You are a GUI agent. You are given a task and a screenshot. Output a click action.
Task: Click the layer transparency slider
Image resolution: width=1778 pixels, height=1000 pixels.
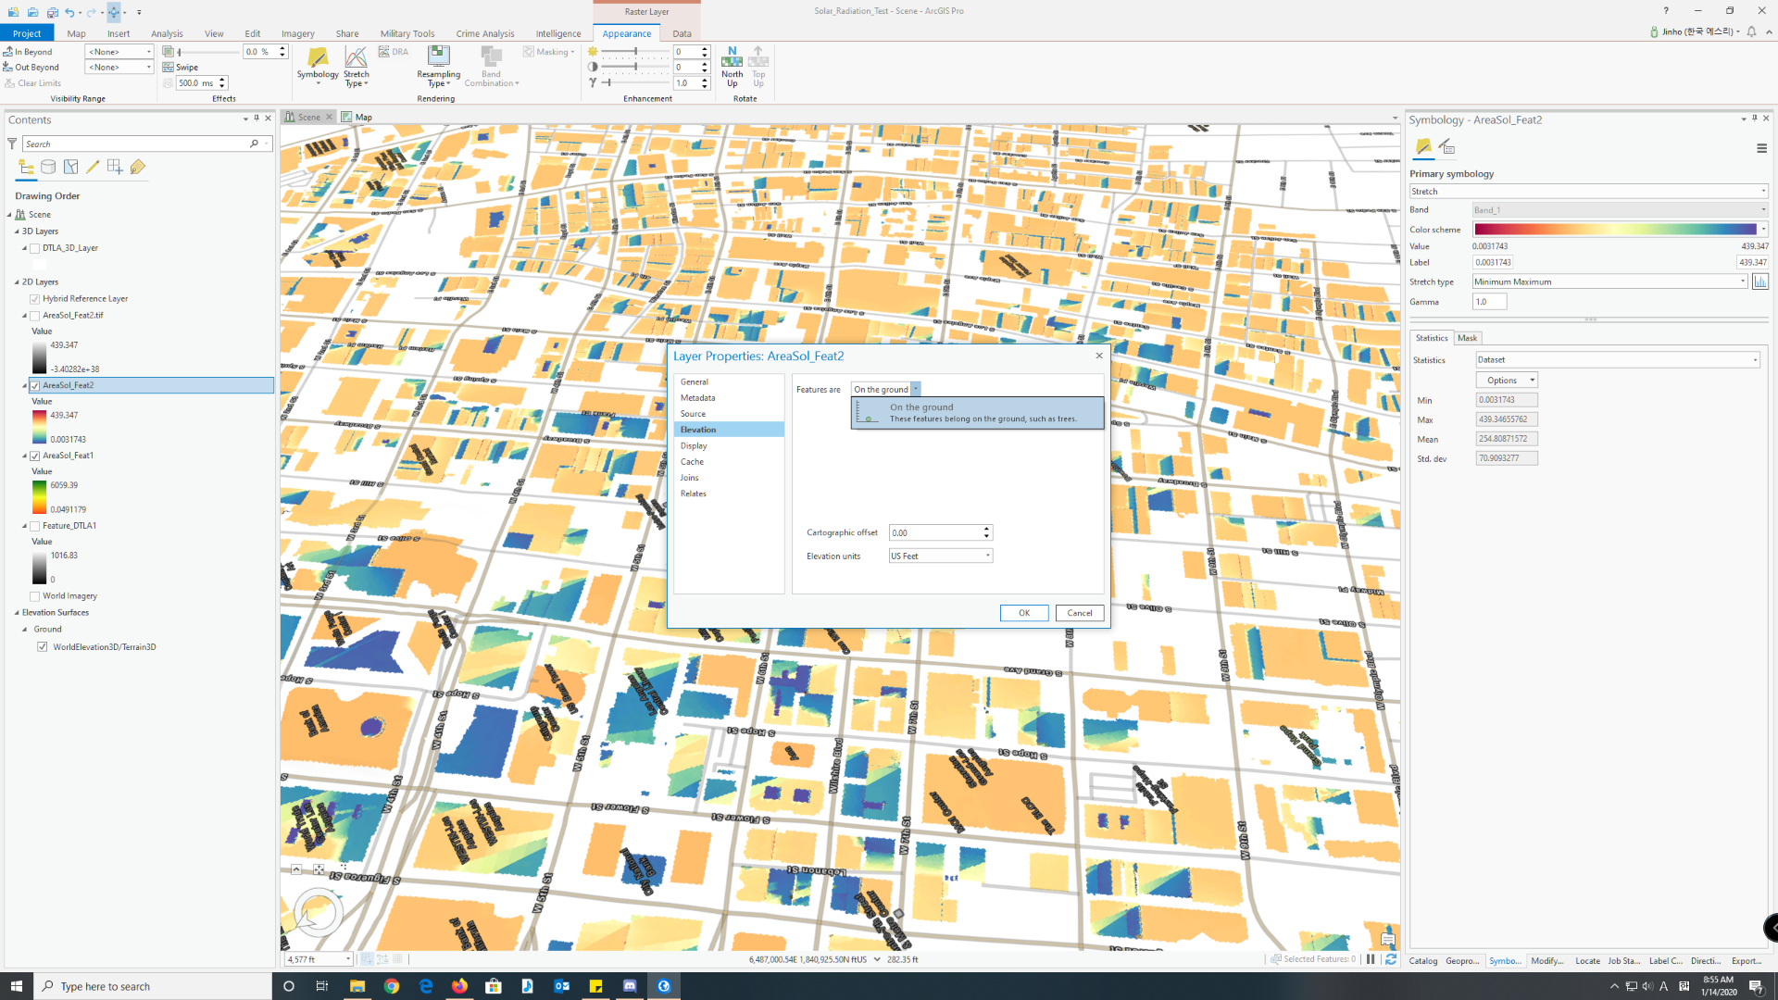(x=207, y=52)
